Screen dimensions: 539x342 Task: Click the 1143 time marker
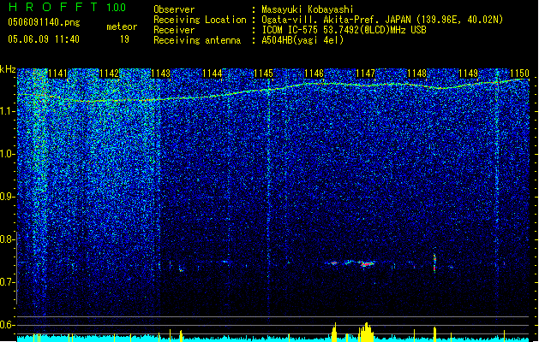tap(161, 74)
